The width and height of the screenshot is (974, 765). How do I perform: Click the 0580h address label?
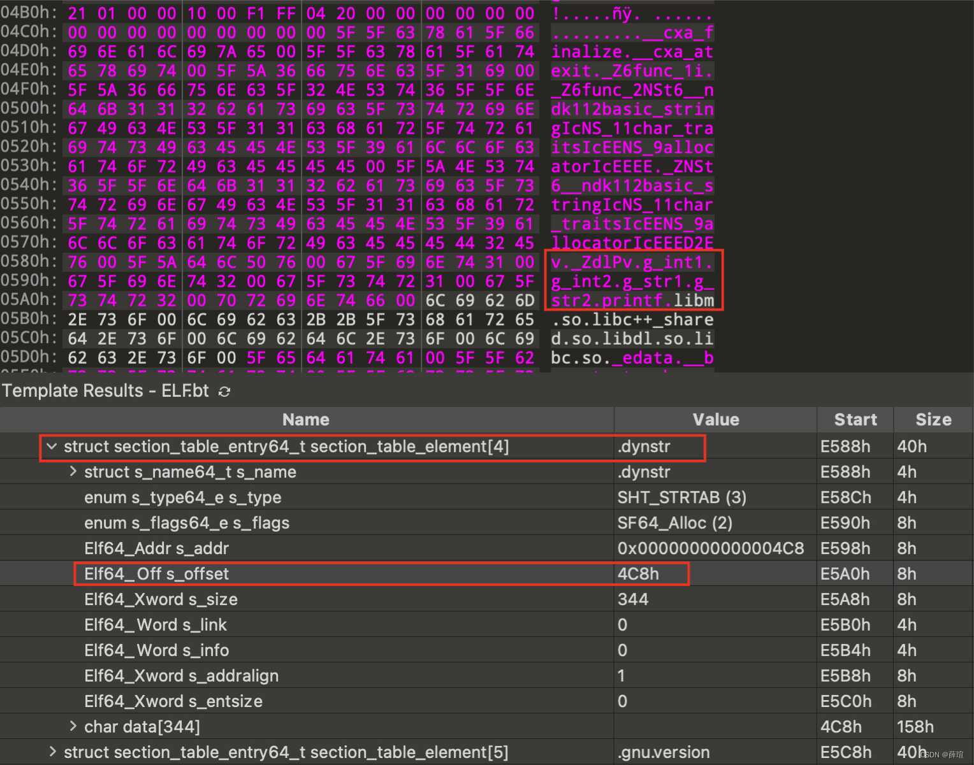point(28,262)
